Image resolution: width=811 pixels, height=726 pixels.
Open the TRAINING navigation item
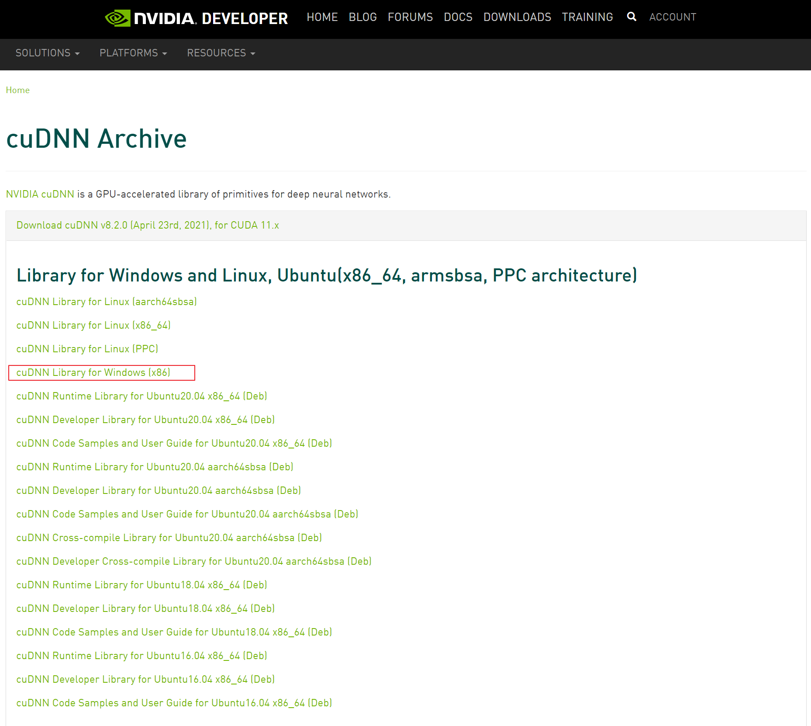[x=587, y=17]
